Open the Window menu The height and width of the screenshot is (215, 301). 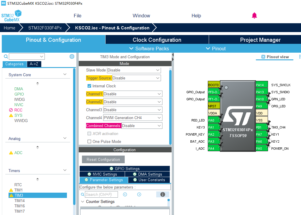(141, 16)
